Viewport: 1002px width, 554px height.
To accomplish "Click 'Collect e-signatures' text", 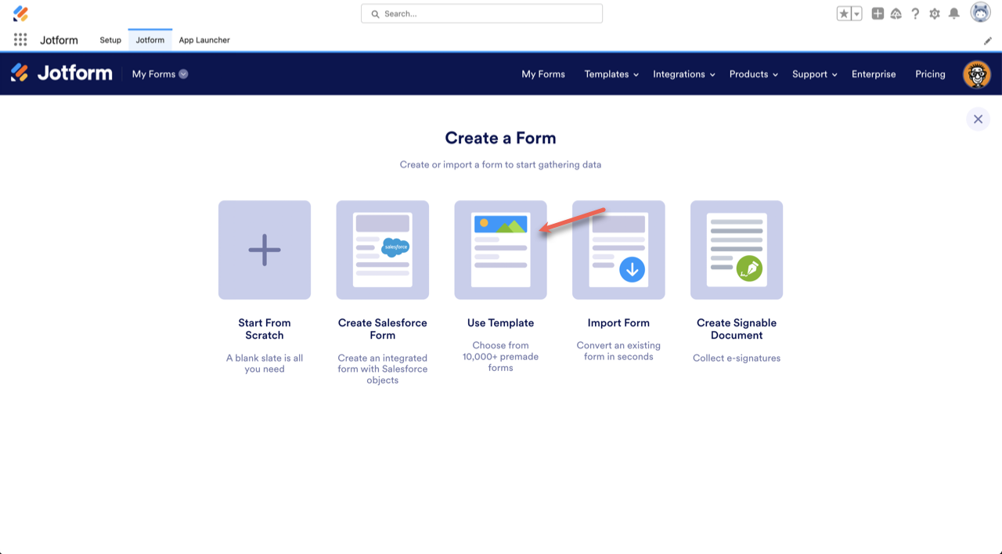I will (x=737, y=358).
